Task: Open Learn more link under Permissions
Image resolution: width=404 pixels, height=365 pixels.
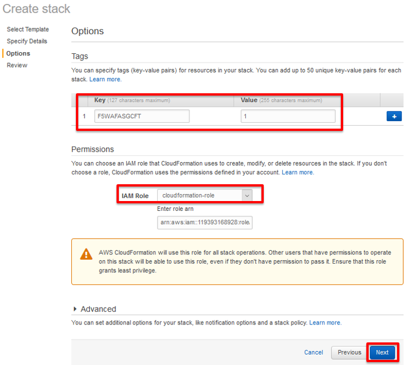Action: 298,172
